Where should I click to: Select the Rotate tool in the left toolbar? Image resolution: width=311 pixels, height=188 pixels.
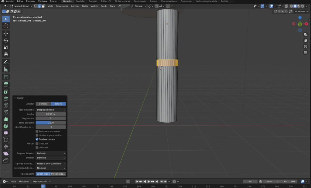click(x=6, y=40)
